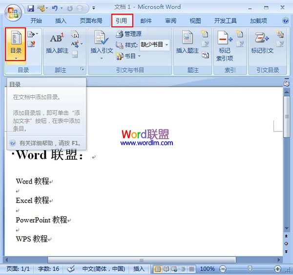Image resolution: width=293 pixels, height=275 pixels.
Task: Click Insert Table of Figures icon
Action: [205, 34]
